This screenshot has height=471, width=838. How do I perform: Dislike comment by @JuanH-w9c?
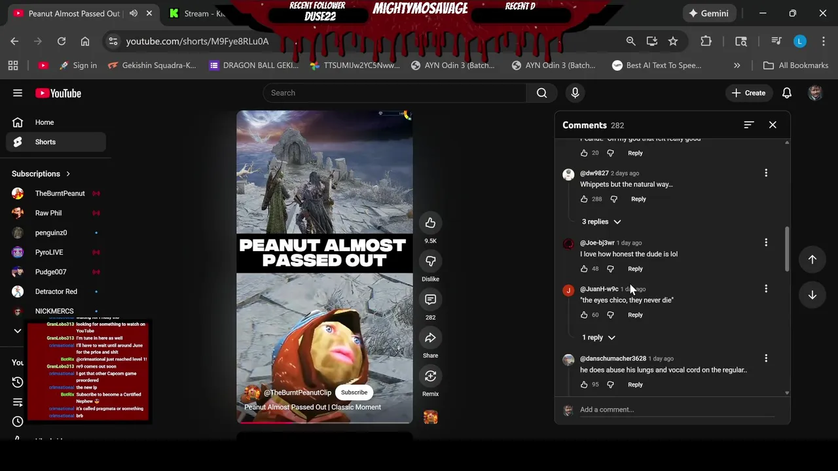coord(610,315)
